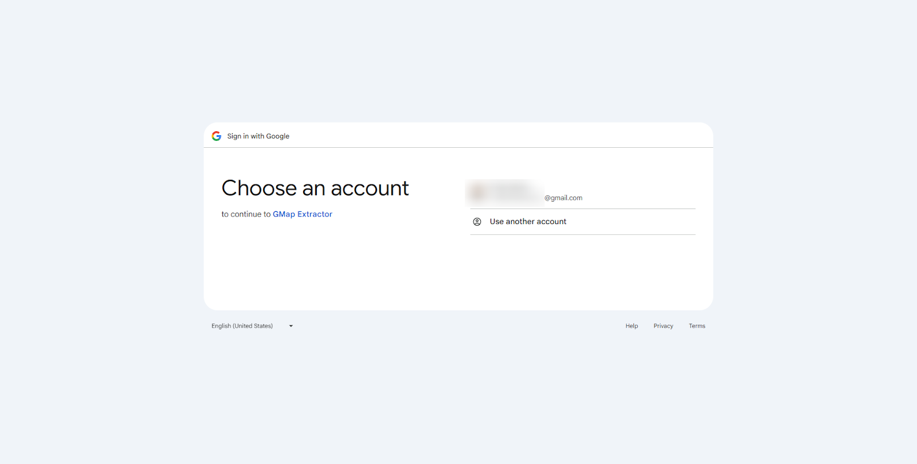The width and height of the screenshot is (917, 464).
Task: Open the GMap Extractor link
Action: point(303,214)
